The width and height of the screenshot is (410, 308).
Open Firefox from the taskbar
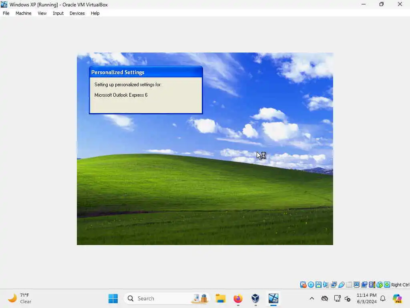tap(238, 298)
